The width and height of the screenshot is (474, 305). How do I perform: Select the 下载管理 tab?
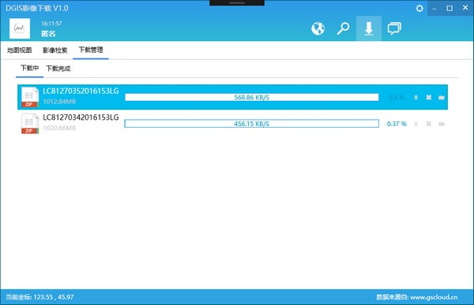91,50
